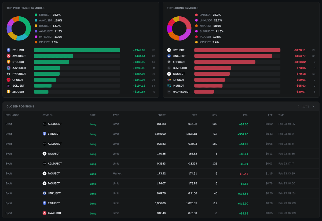Click the AAVEUSDT coin icon
The height and width of the screenshot is (221, 322).
[x=9, y=68]
